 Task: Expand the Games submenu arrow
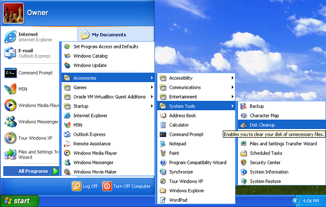tap(152, 87)
